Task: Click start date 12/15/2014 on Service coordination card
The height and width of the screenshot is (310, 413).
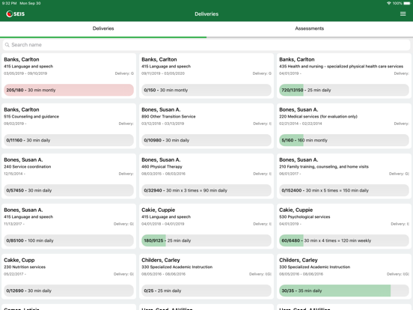Action: coord(13,174)
